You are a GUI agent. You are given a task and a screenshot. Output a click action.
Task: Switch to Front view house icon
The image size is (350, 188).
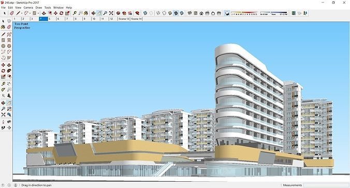click(201, 13)
